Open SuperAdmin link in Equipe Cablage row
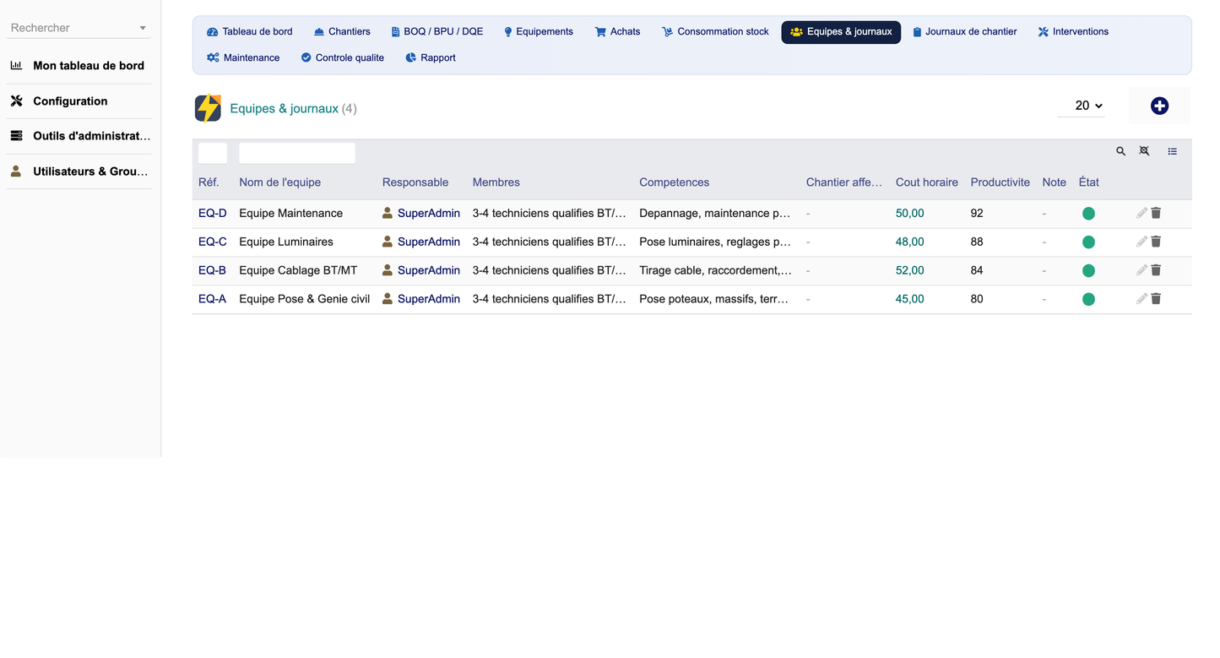1220x658 pixels. (429, 270)
